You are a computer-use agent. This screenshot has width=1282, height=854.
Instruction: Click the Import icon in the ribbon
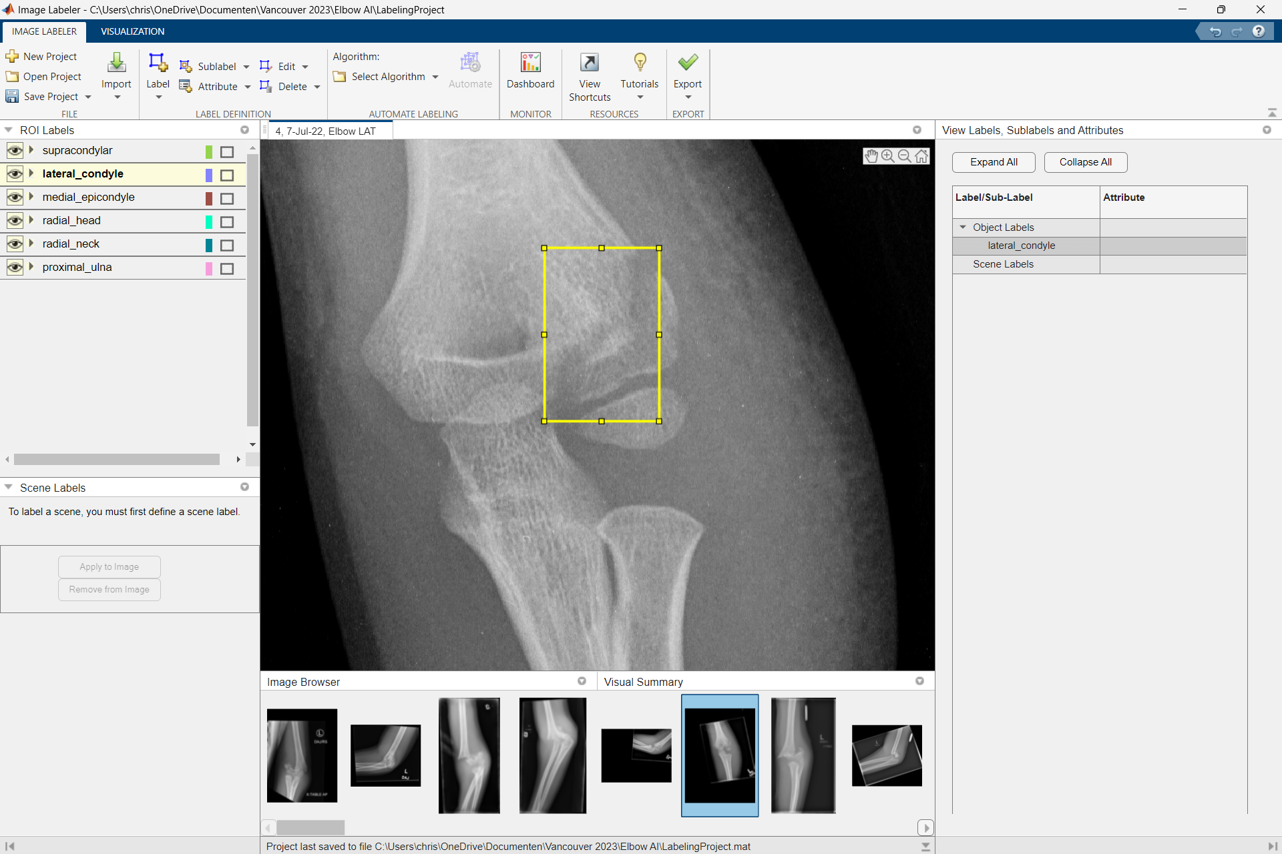[116, 63]
